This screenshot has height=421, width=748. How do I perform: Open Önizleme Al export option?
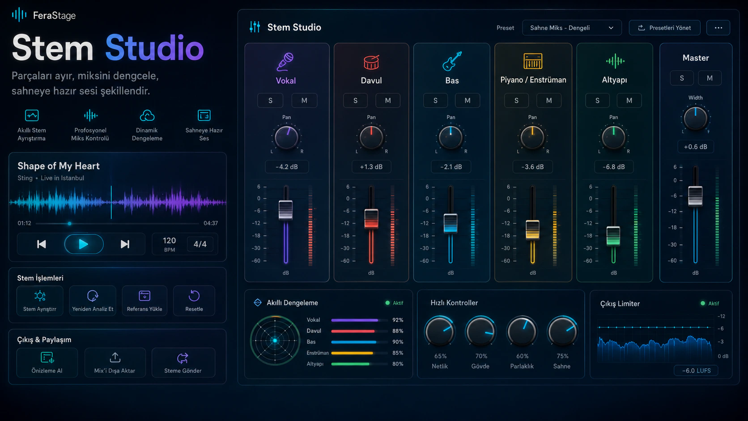[x=47, y=362]
